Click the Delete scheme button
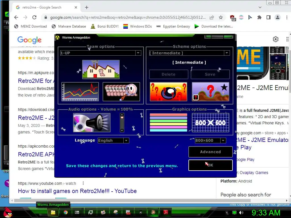Image resolution: width=291 pixels, height=218 pixels. tap(169, 74)
